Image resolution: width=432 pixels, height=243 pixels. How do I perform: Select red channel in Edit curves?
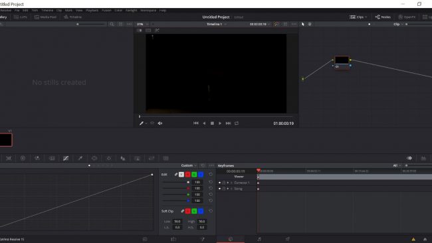pyautogui.click(x=187, y=175)
